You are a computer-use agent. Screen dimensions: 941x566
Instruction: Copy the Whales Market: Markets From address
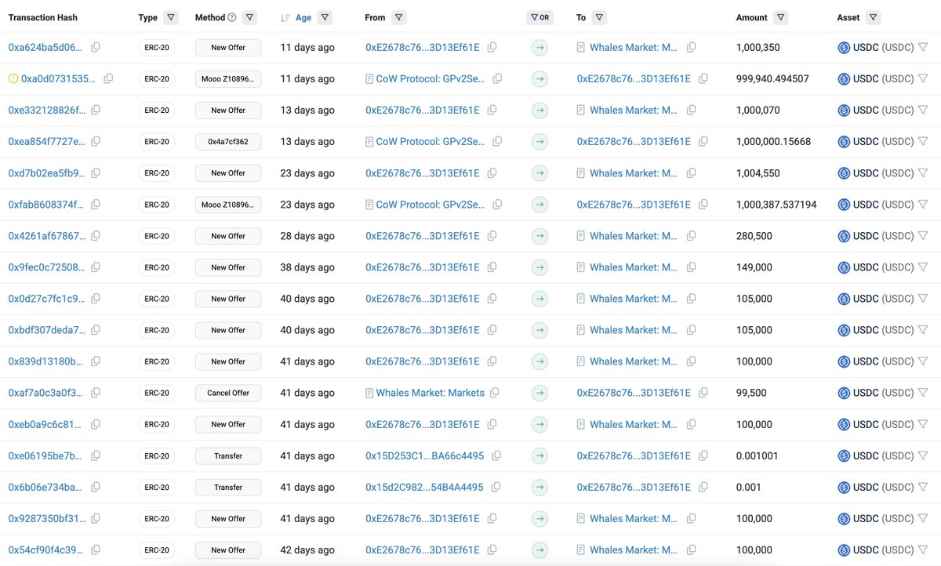click(x=495, y=393)
